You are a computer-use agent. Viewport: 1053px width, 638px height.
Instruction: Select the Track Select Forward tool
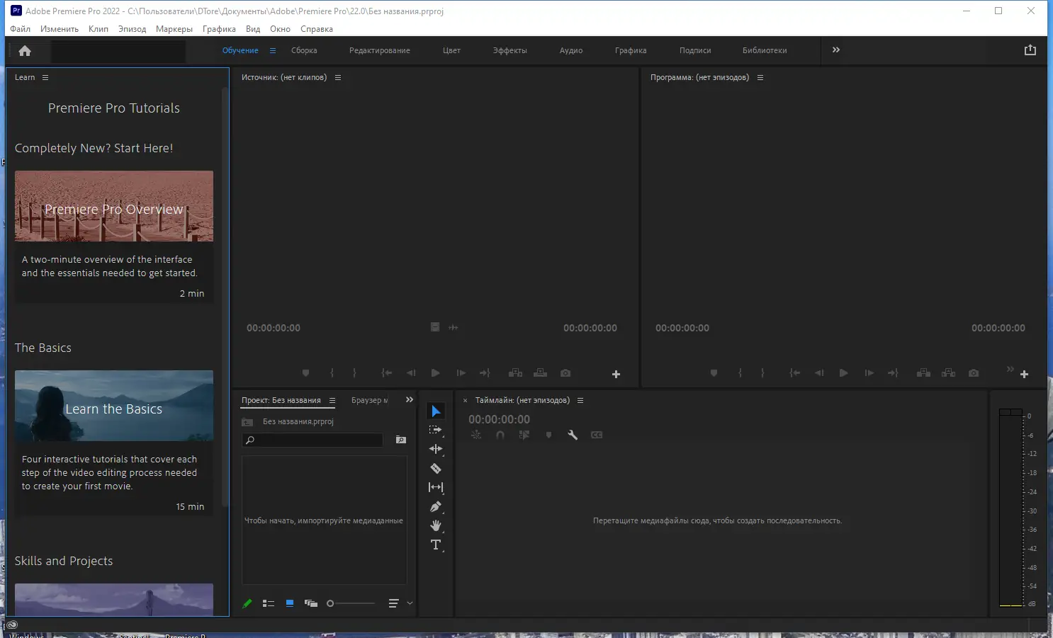tap(434, 429)
